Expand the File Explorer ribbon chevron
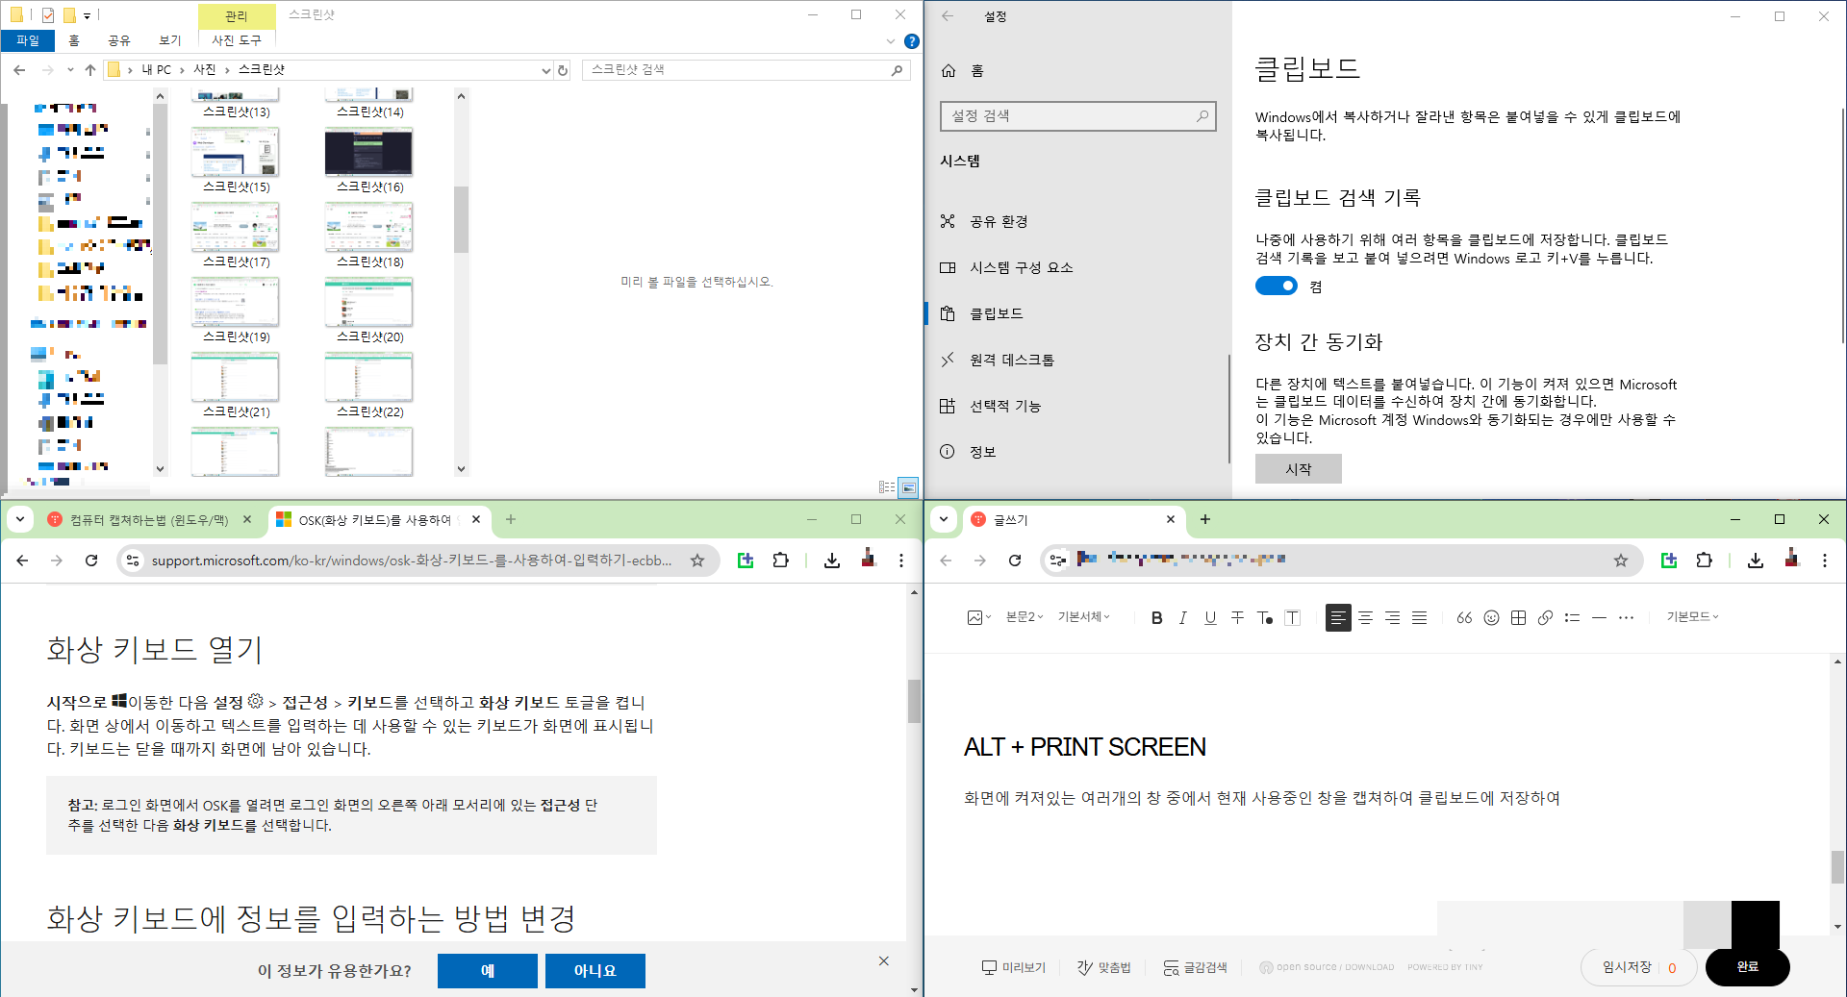This screenshot has width=1847, height=997. pos(890,41)
